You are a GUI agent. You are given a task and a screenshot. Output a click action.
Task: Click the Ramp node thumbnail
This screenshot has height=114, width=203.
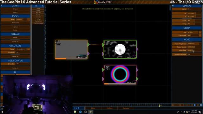(120, 75)
